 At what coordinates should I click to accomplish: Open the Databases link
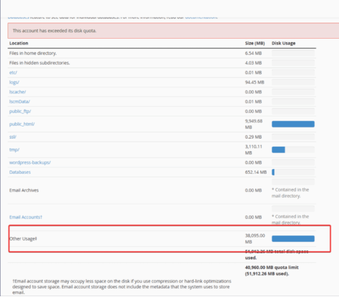point(20,172)
